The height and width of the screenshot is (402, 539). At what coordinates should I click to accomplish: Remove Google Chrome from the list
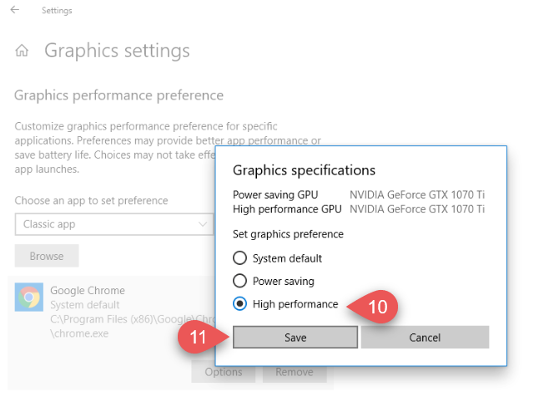point(295,372)
